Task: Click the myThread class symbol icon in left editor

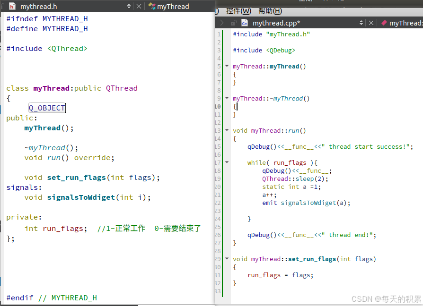Action: tap(151, 7)
